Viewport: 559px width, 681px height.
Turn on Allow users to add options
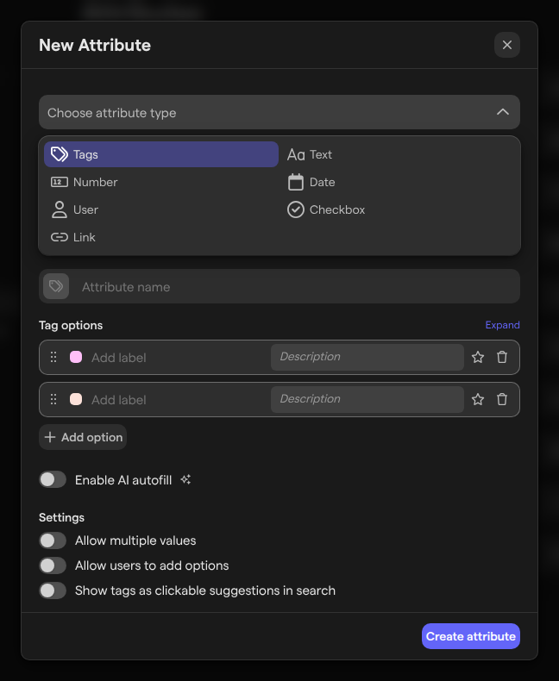click(x=53, y=565)
